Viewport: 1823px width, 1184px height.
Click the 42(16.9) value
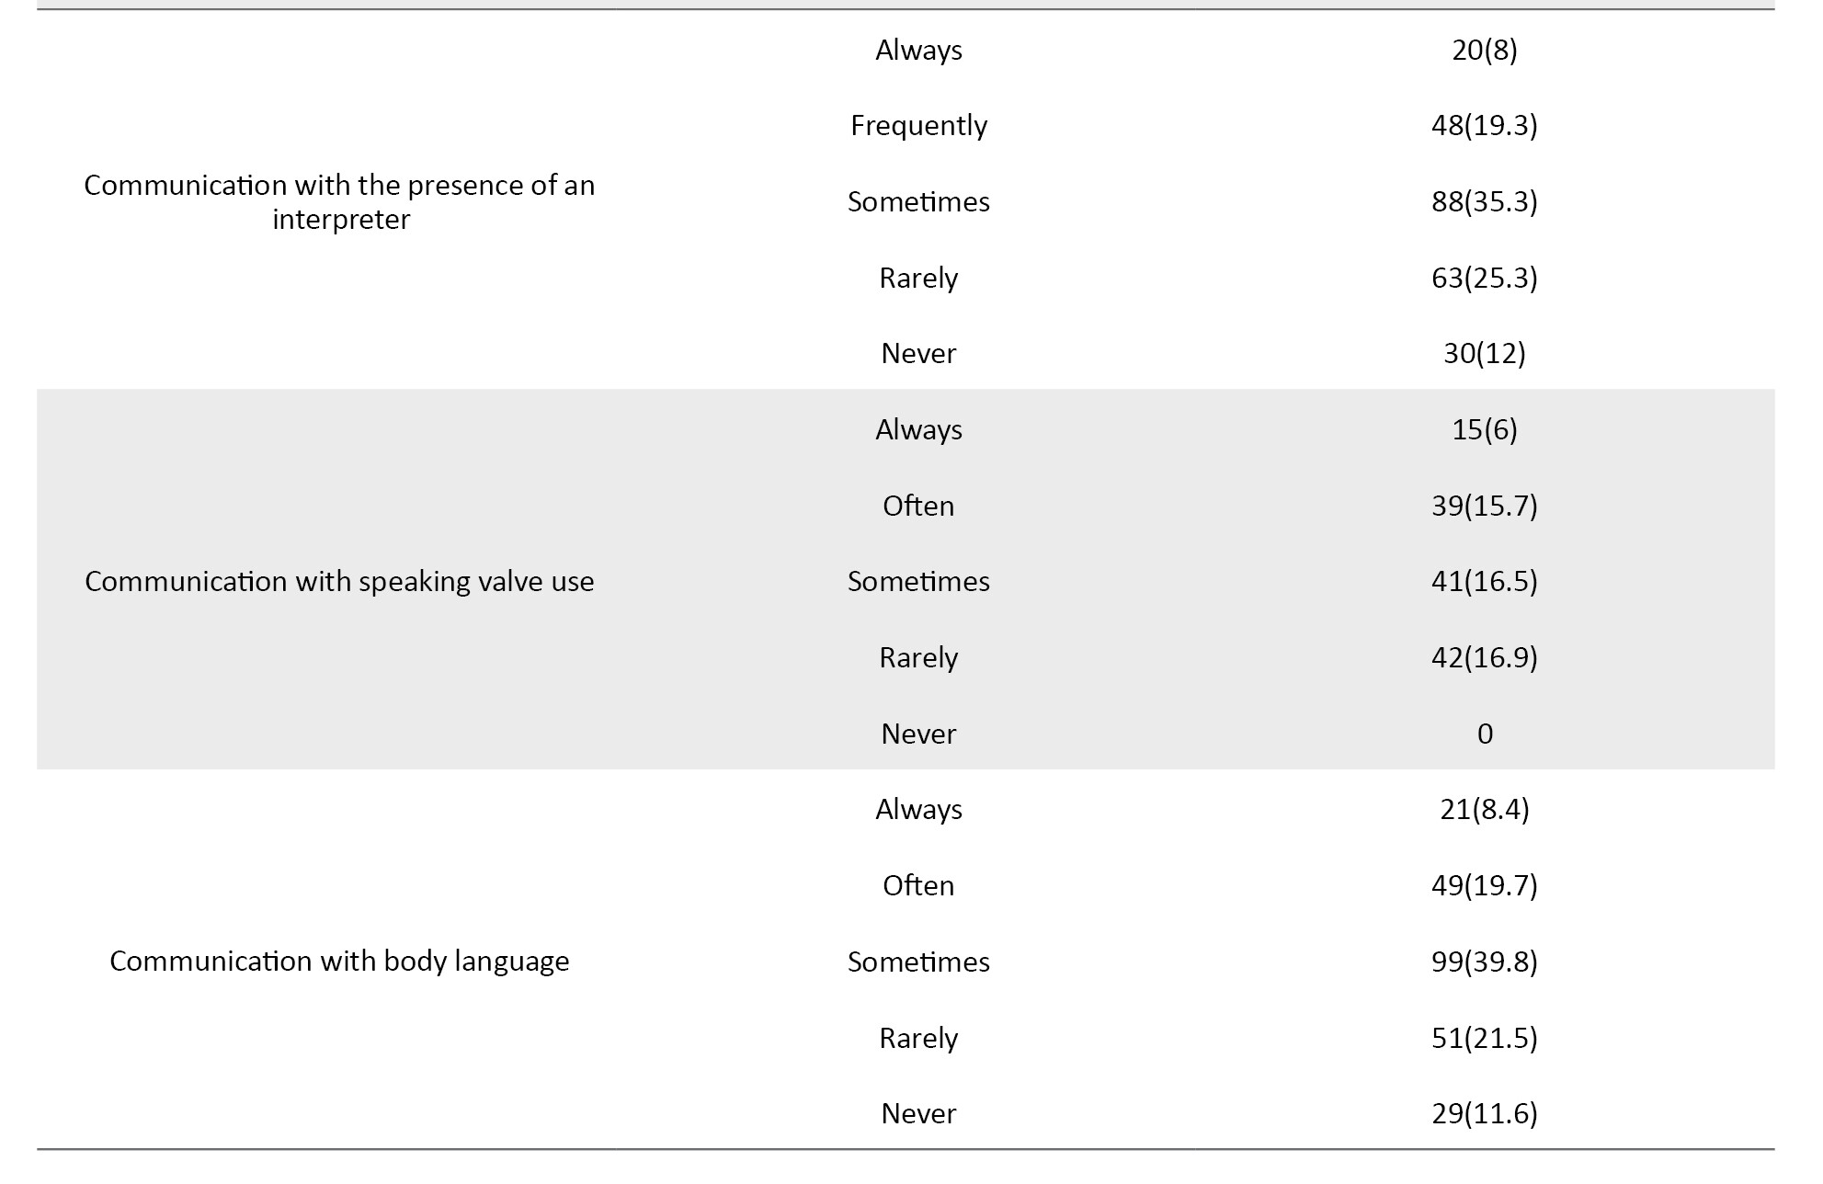[1484, 658]
